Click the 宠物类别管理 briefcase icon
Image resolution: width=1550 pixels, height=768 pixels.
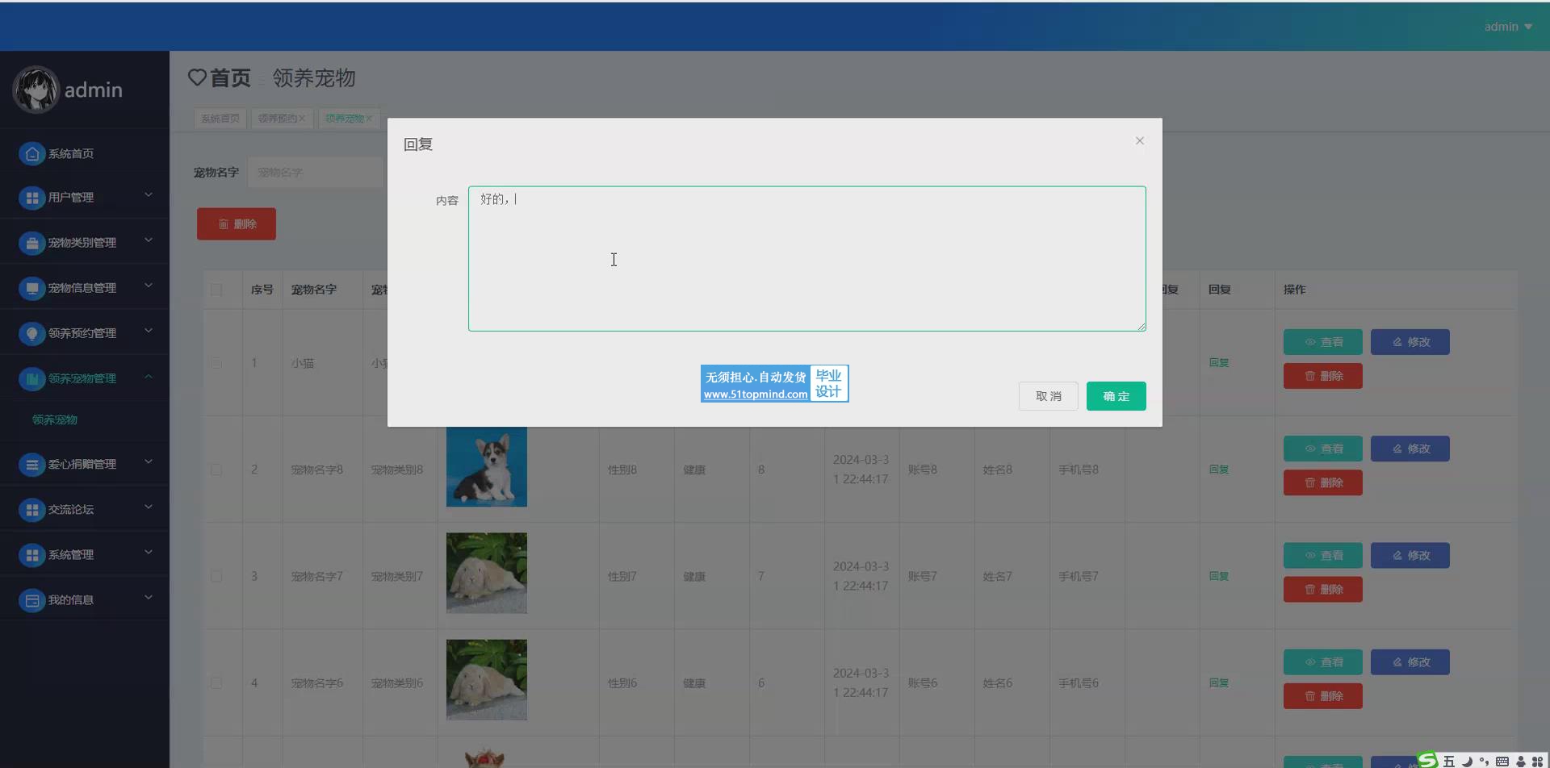click(31, 243)
